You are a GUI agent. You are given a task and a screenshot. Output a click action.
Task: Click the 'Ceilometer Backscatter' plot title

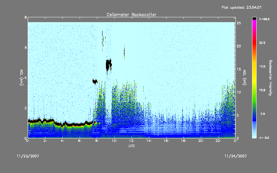pos(132,15)
